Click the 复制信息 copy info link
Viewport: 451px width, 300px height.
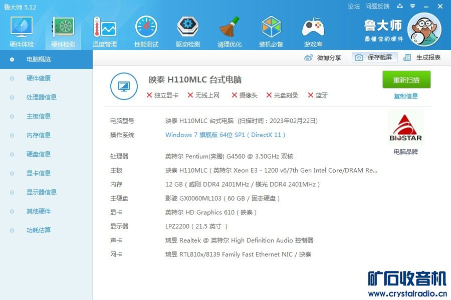pos(405,96)
